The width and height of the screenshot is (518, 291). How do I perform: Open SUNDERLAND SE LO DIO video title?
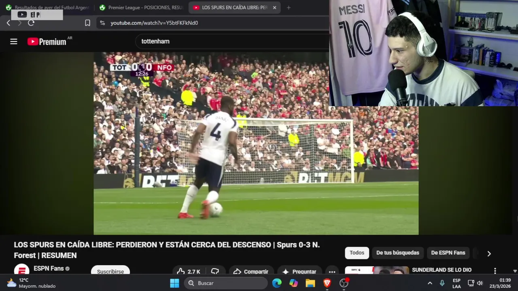pyautogui.click(x=442, y=270)
